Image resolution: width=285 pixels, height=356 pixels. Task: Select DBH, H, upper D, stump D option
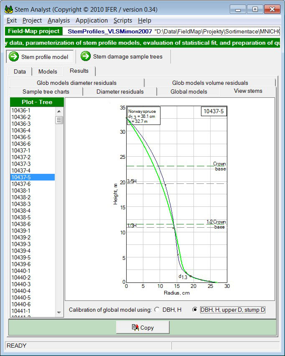tap(195, 310)
